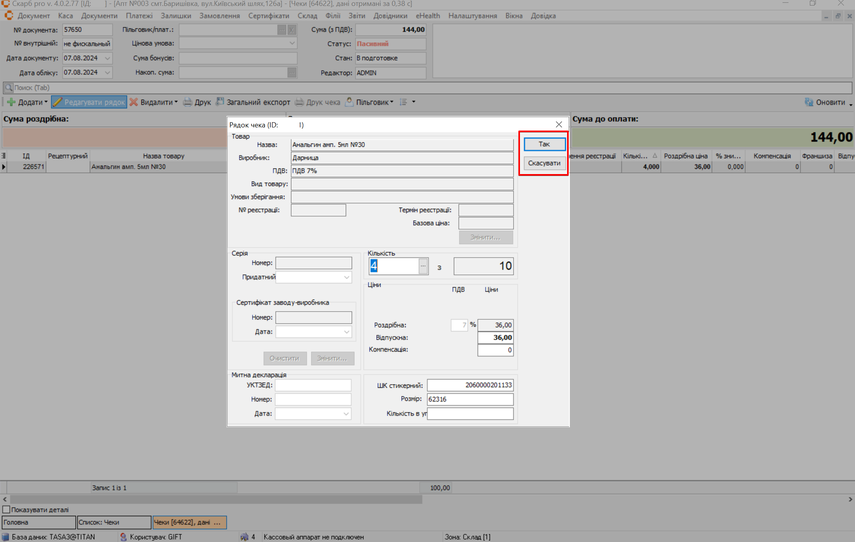Click the green plus Додати icon

point(11,102)
